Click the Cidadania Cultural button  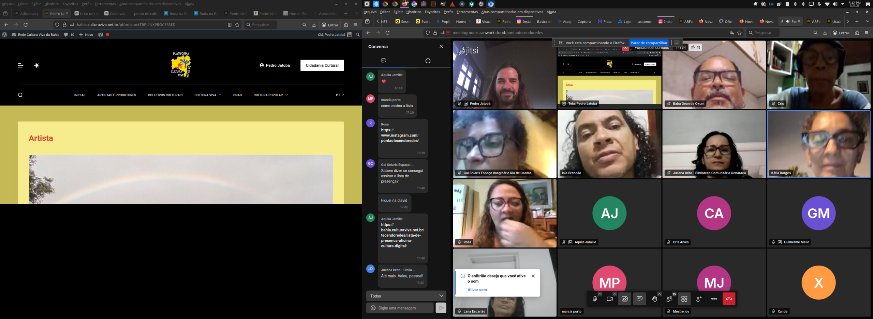pyautogui.click(x=322, y=65)
